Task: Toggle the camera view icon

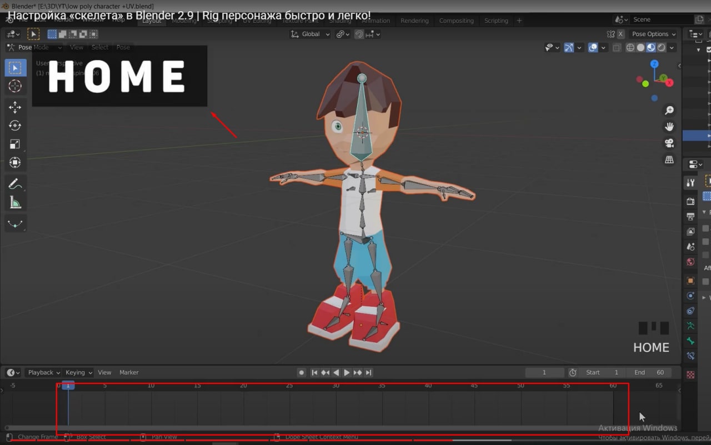Action: (669, 143)
